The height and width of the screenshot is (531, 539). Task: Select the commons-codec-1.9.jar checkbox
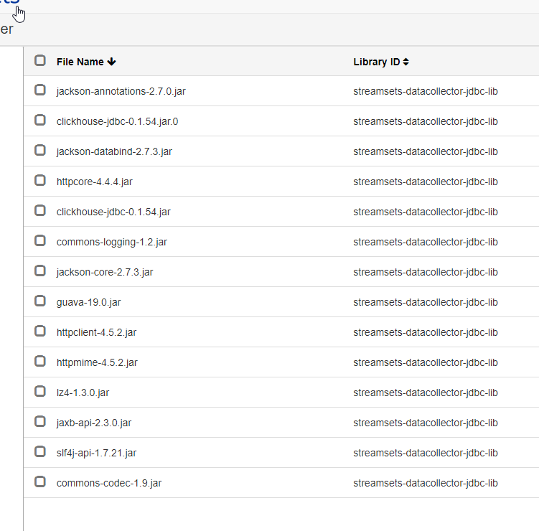point(40,482)
